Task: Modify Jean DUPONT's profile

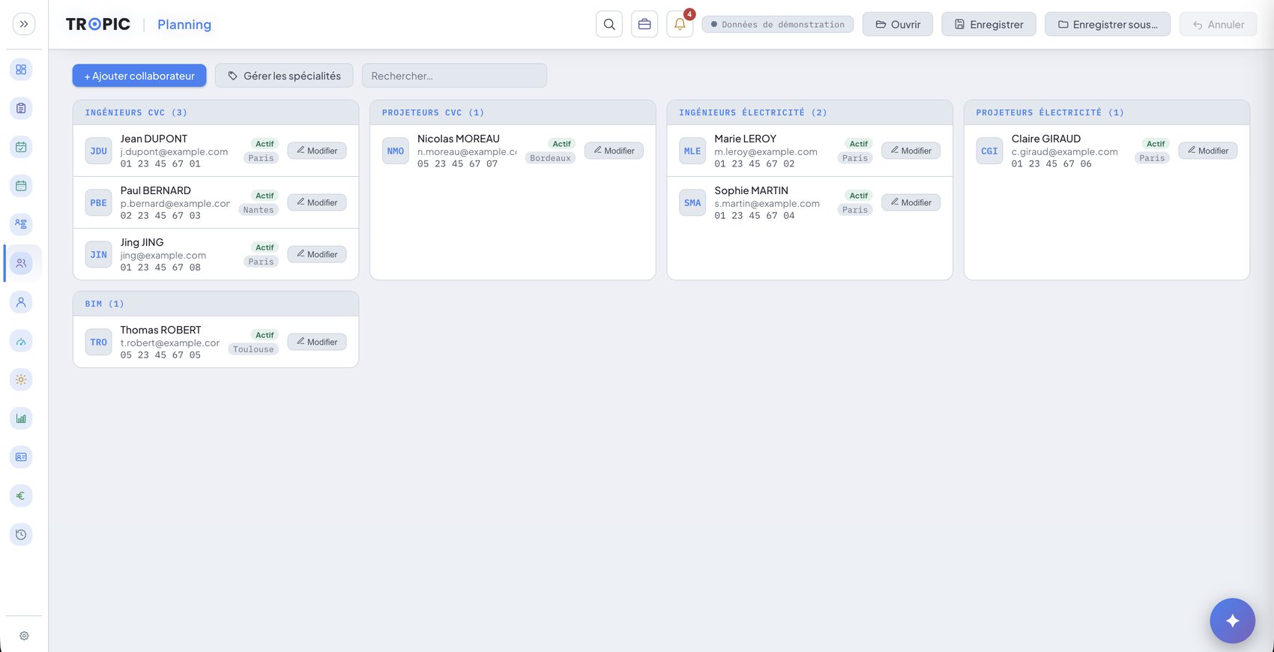Action: click(317, 151)
